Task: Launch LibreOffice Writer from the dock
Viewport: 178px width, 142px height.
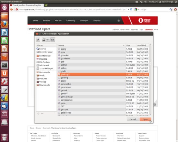Action: (5, 32)
